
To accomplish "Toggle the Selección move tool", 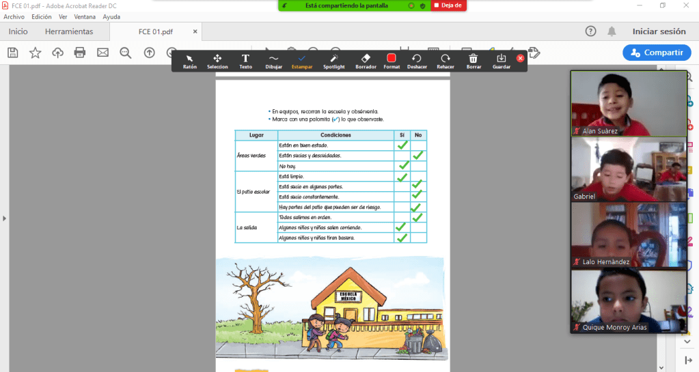I will [x=217, y=61].
